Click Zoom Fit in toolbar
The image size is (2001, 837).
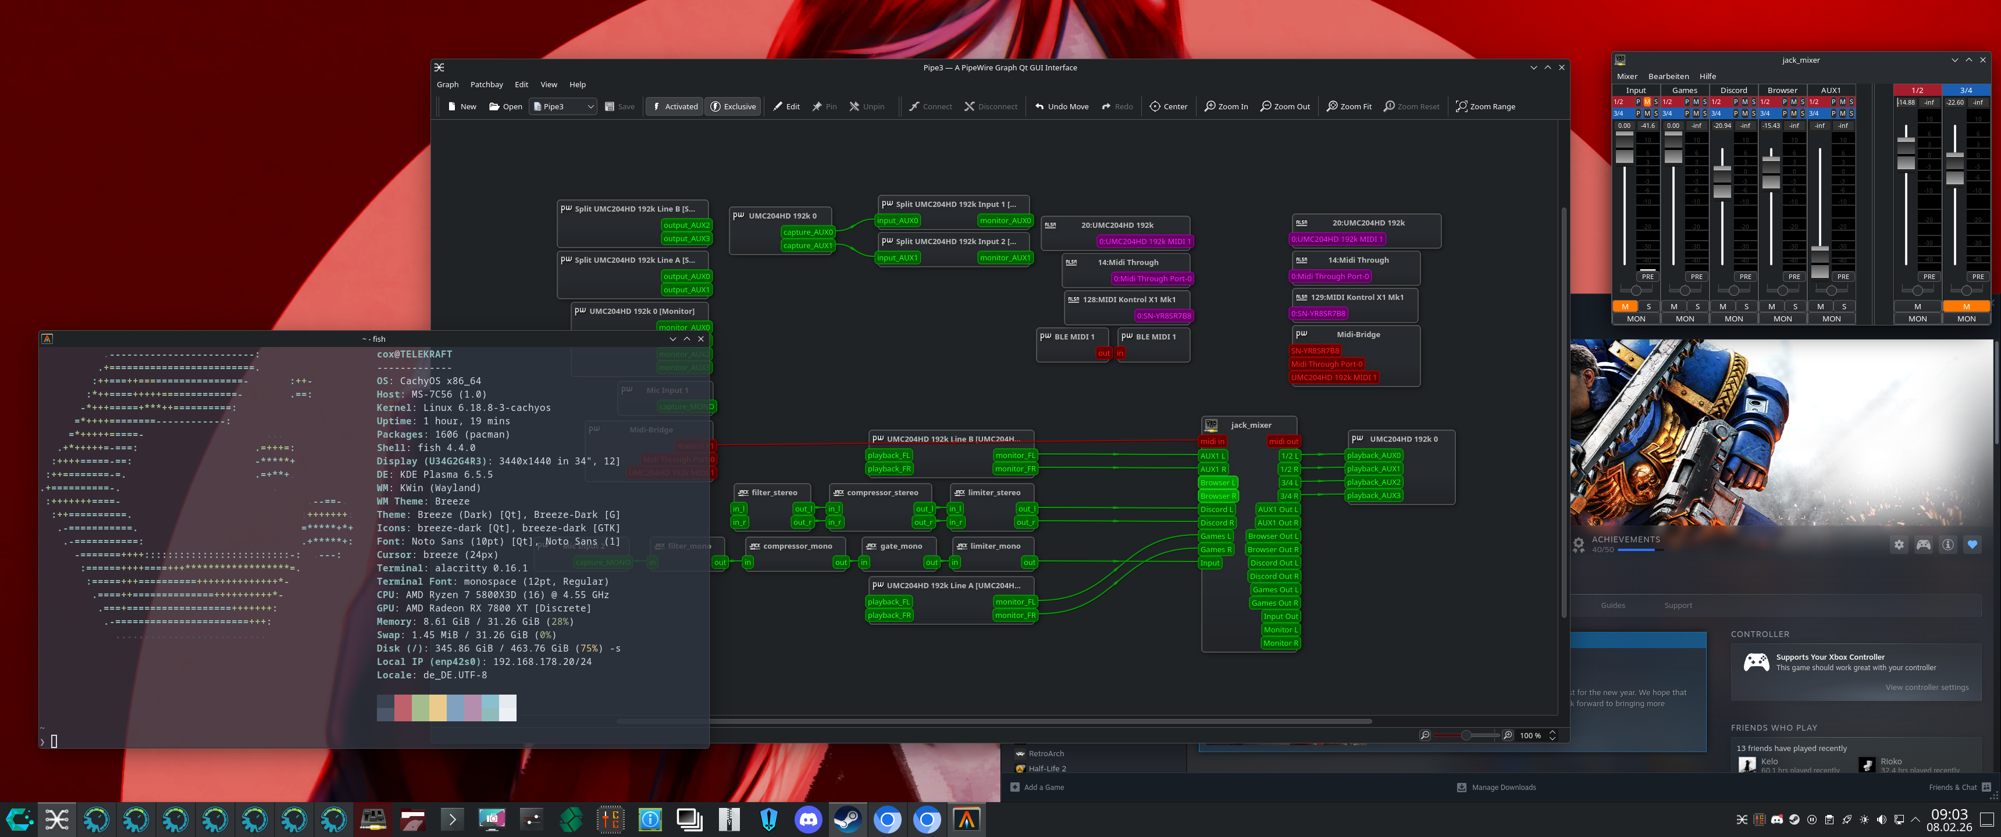coord(1348,106)
